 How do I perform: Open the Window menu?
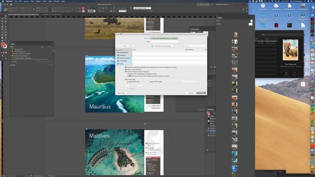57,1
